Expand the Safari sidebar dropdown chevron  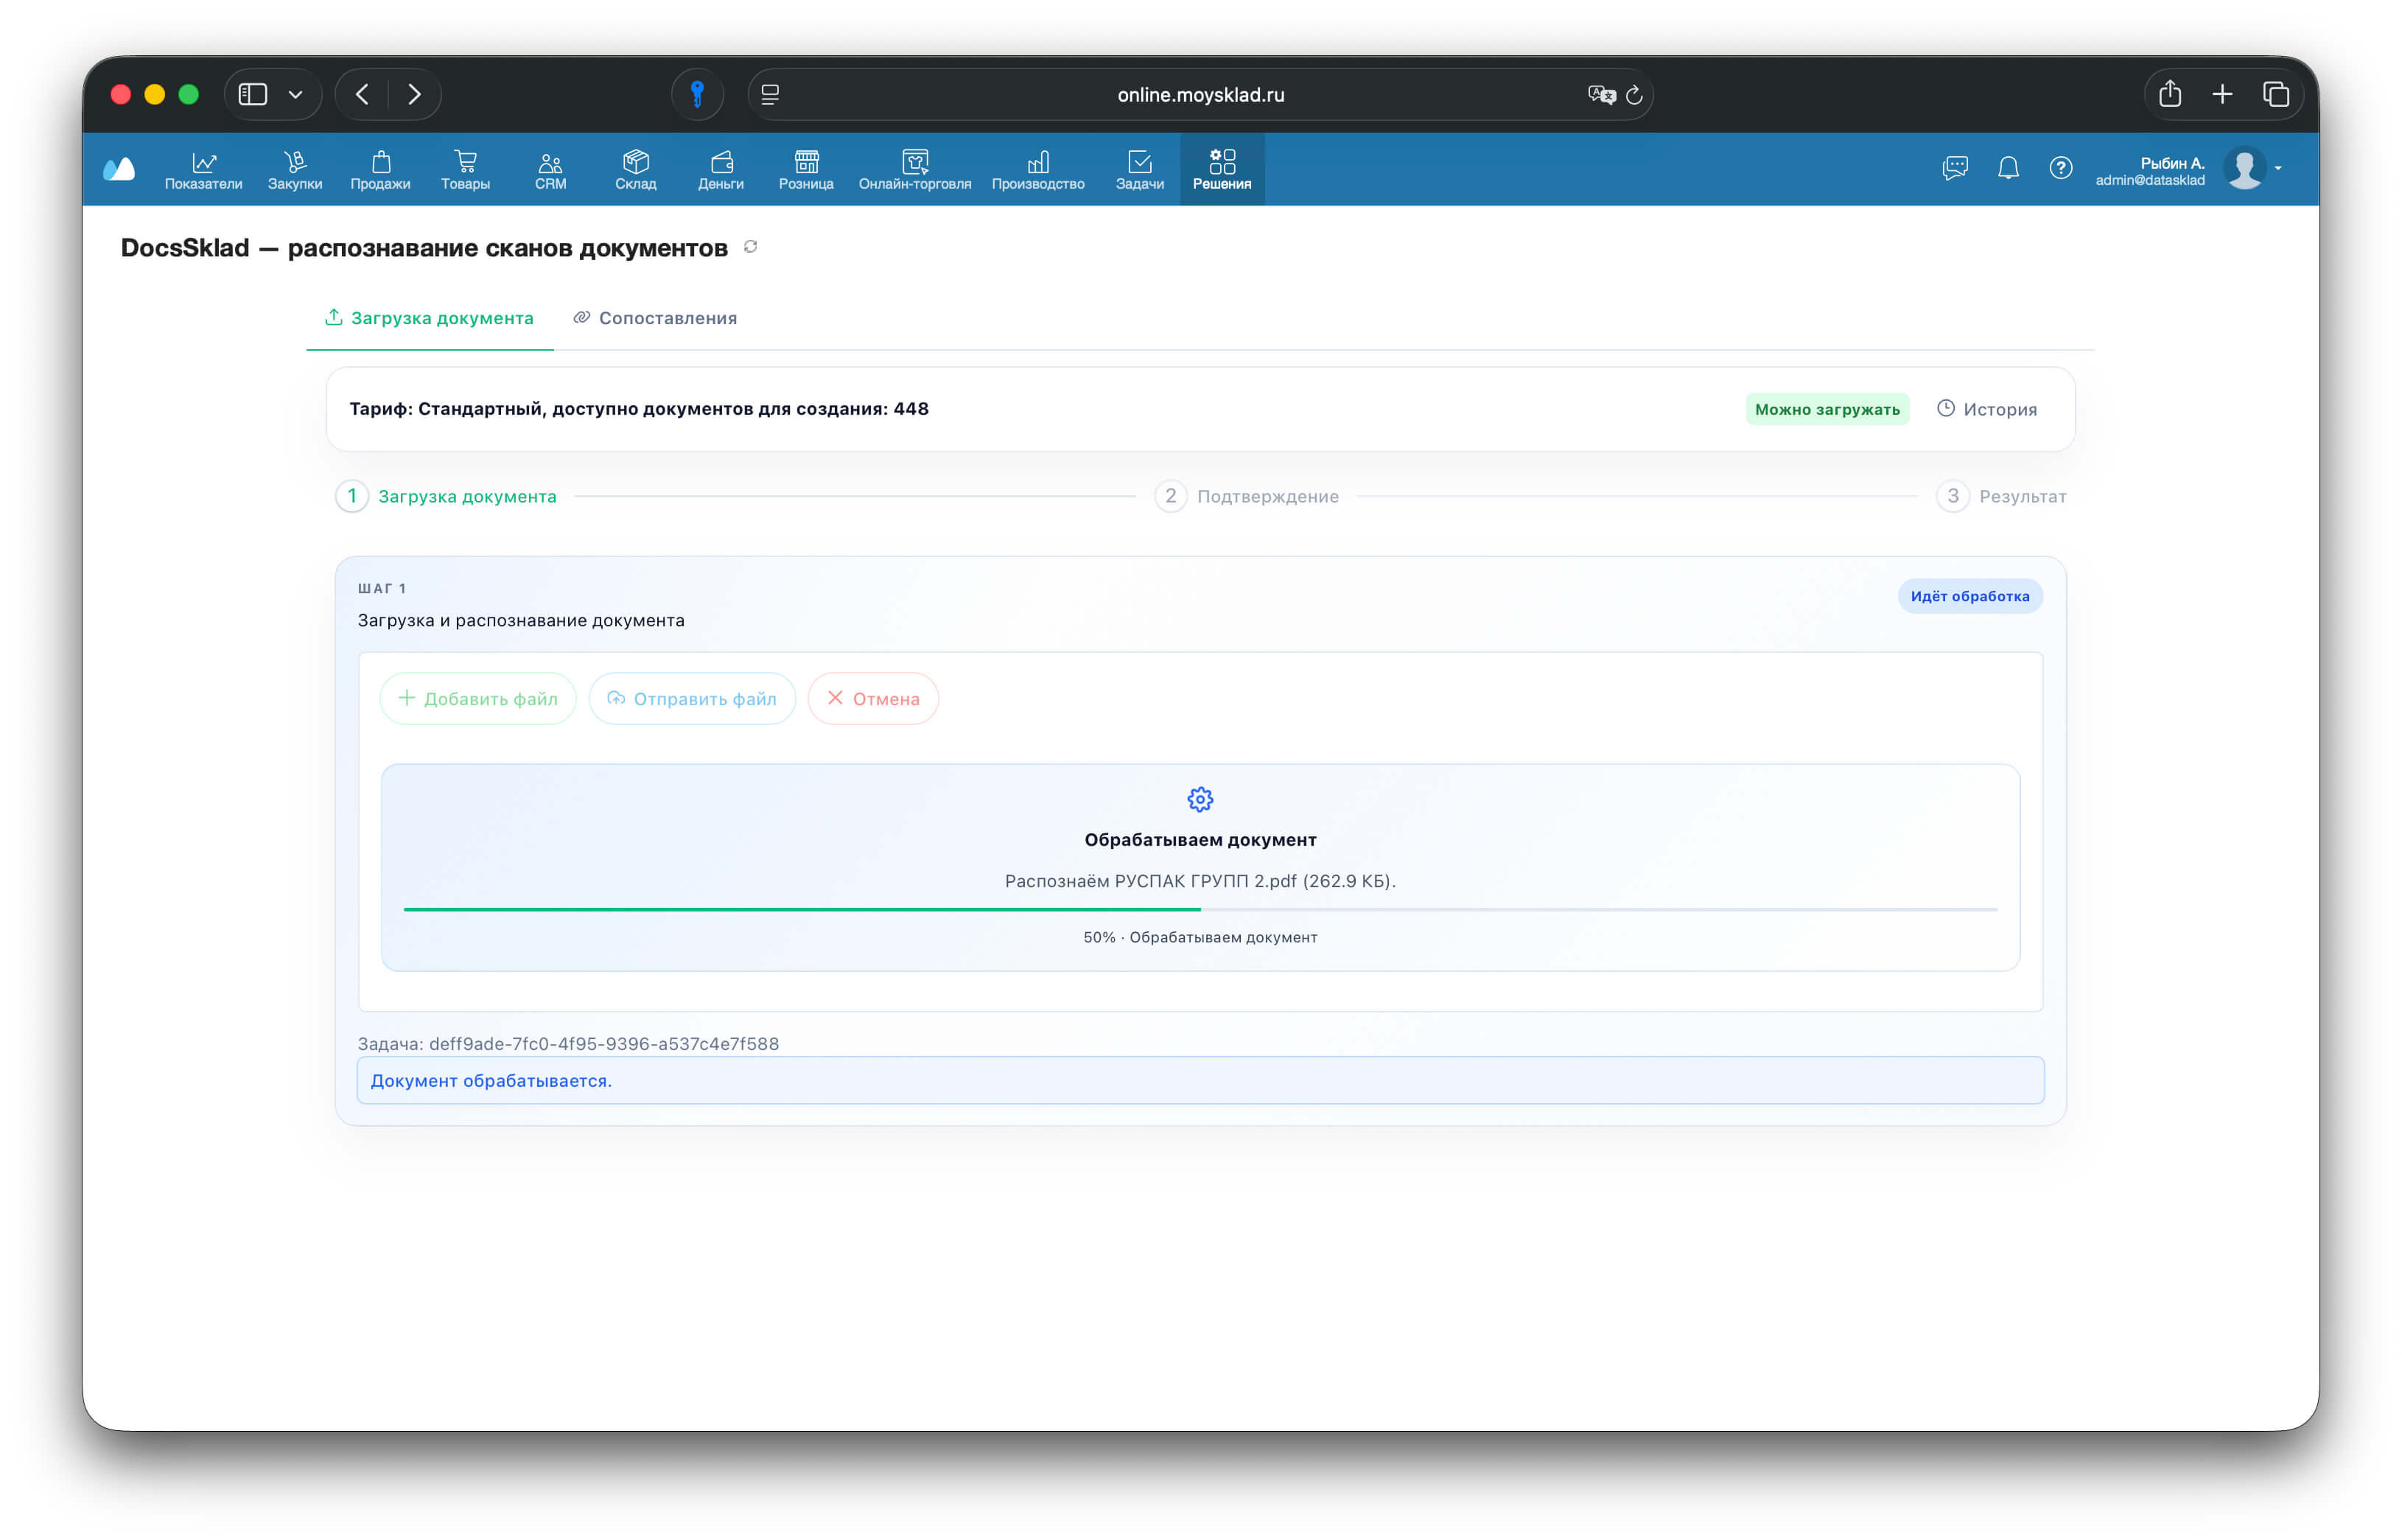coord(295,94)
